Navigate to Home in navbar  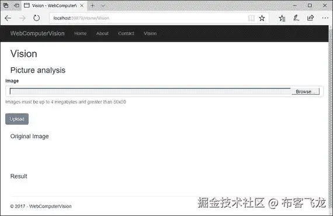tap(80, 33)
